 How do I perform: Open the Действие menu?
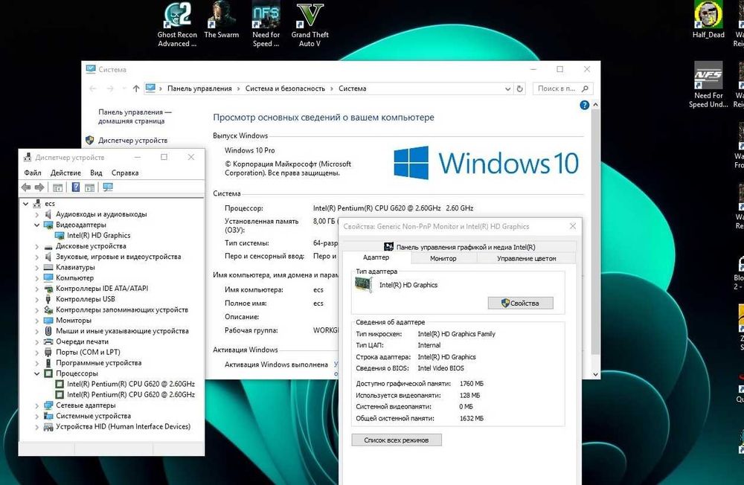point(65,173)
